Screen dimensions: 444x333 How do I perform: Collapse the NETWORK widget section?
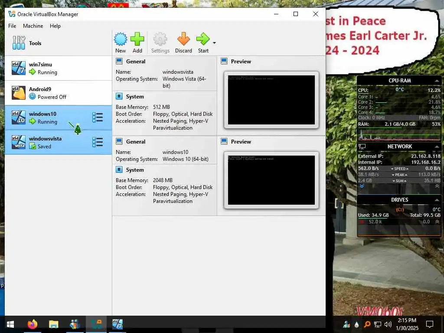tap(437, 147)
